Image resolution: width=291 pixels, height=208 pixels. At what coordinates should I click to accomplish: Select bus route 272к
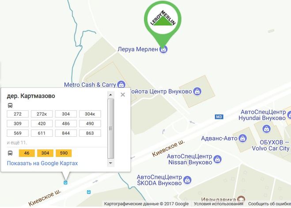click(42, 114)
